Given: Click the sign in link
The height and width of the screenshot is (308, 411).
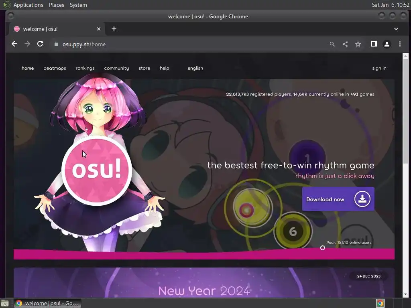Looking at the screenshot, I should point(379,68).
